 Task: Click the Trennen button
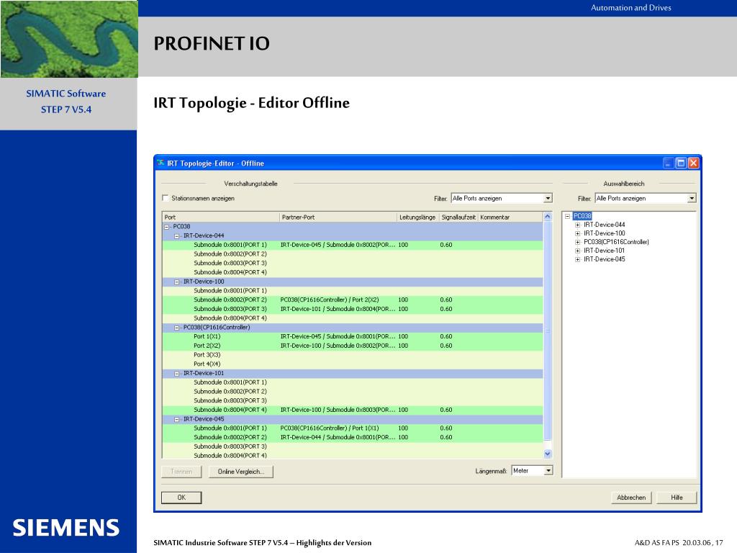click(181, 471)
